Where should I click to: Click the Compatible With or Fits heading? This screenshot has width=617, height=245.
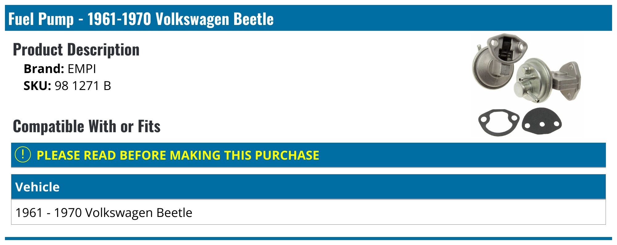[x=86, y=126]
